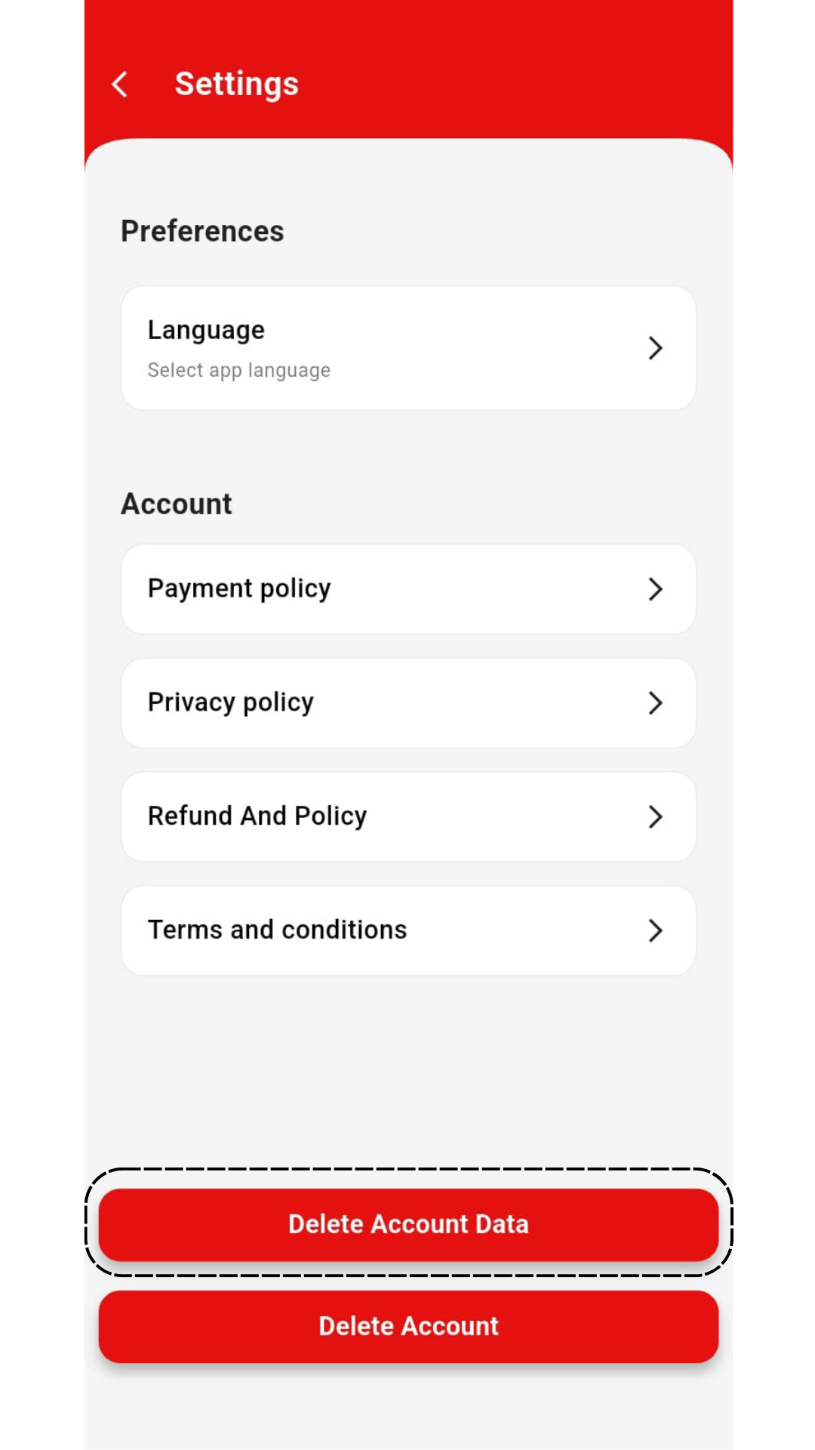815x1450 pixels.
Task: Open the Refund And Policy text entry
Action: (257, 816)
